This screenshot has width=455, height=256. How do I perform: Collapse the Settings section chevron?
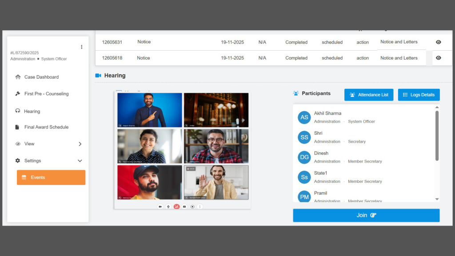pyautogui.click(x=80, y=161)
